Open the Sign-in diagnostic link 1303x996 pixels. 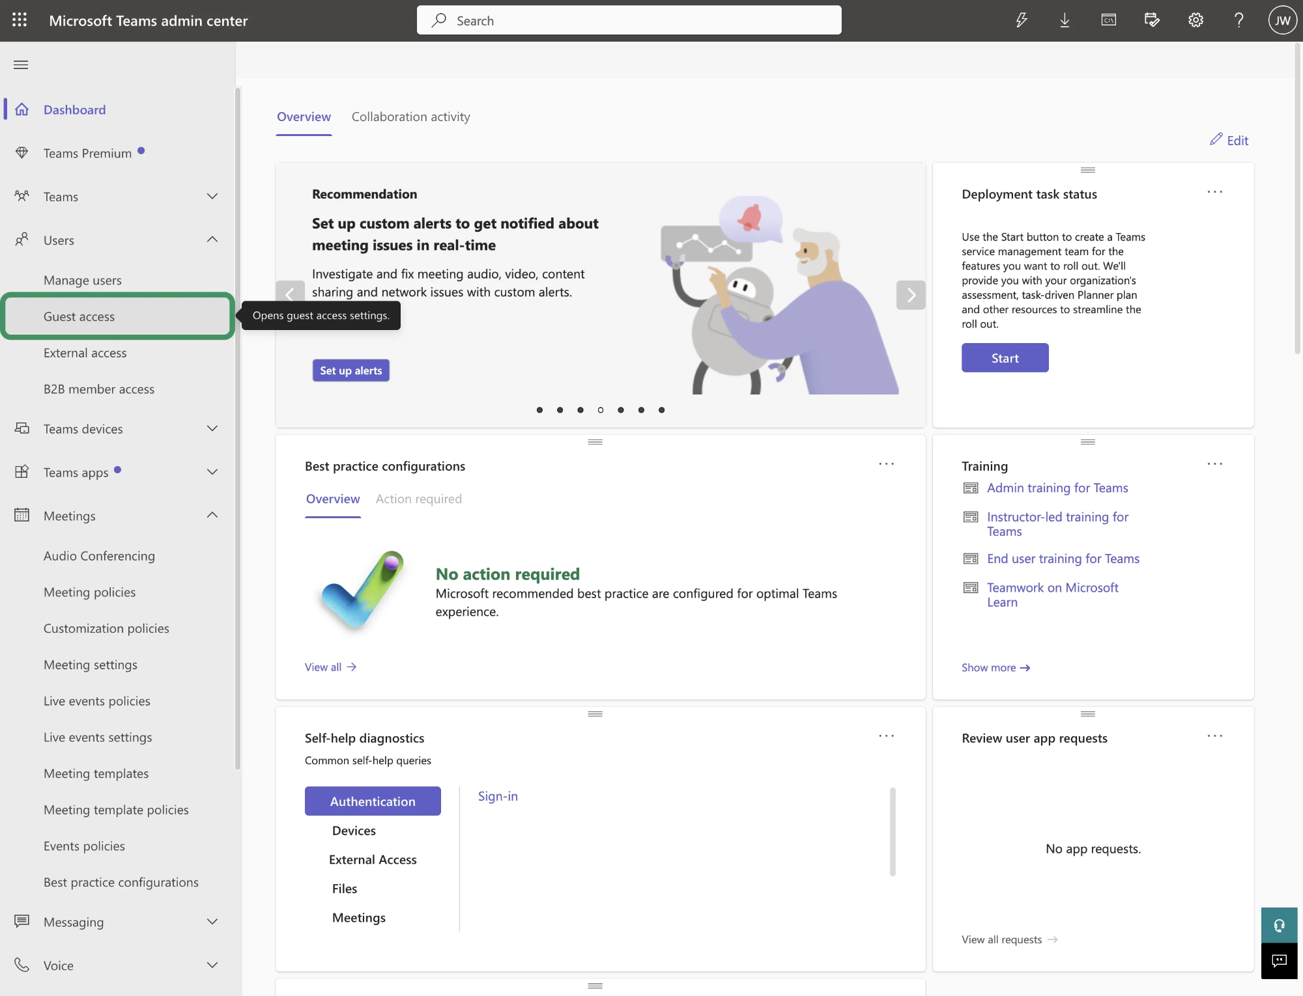coord(498,795)
